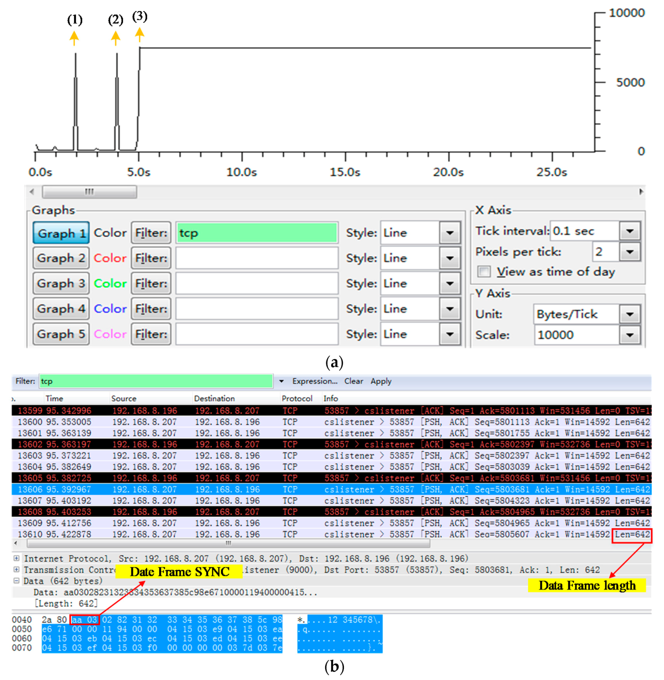Select packet row 13600
The height and width of the screenshot is (680, 664).
[332, 422]
